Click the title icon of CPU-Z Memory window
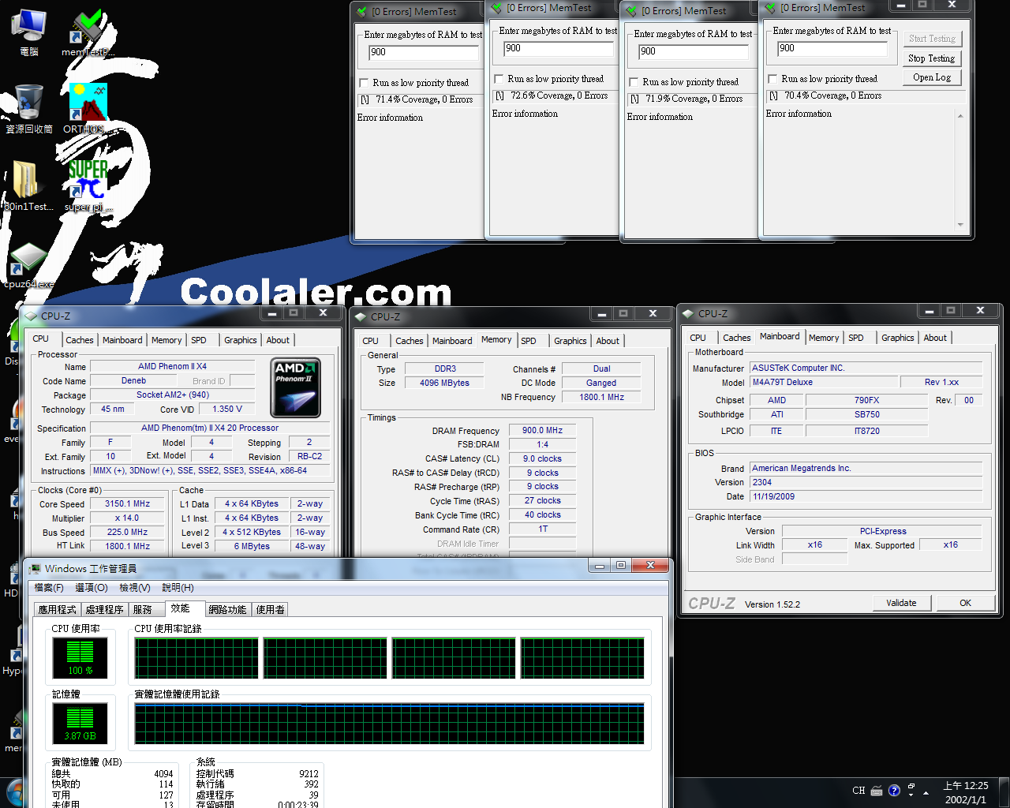Image resolution: width=1010 pixels, height=808 pixels. (361, 316)
